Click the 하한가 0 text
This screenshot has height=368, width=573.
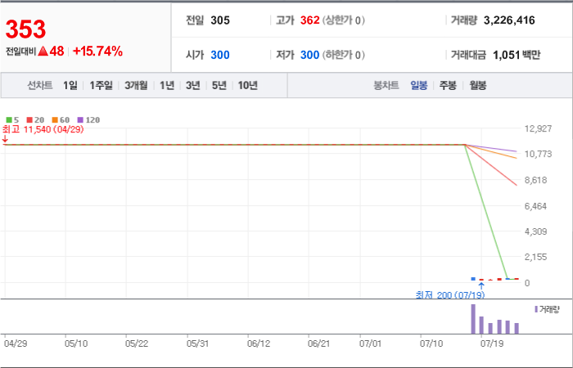point(343,55)
